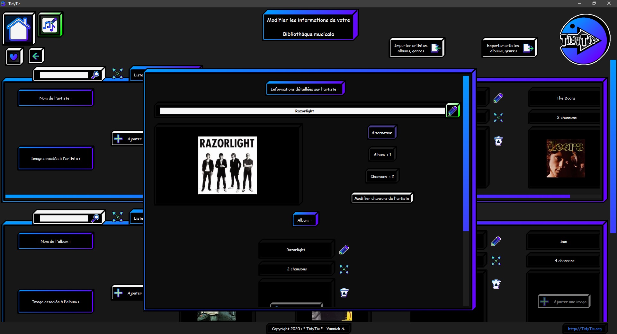Click the Razorlight artist name field
Viewport: 617px width, 334px height.
coord(302,111)
